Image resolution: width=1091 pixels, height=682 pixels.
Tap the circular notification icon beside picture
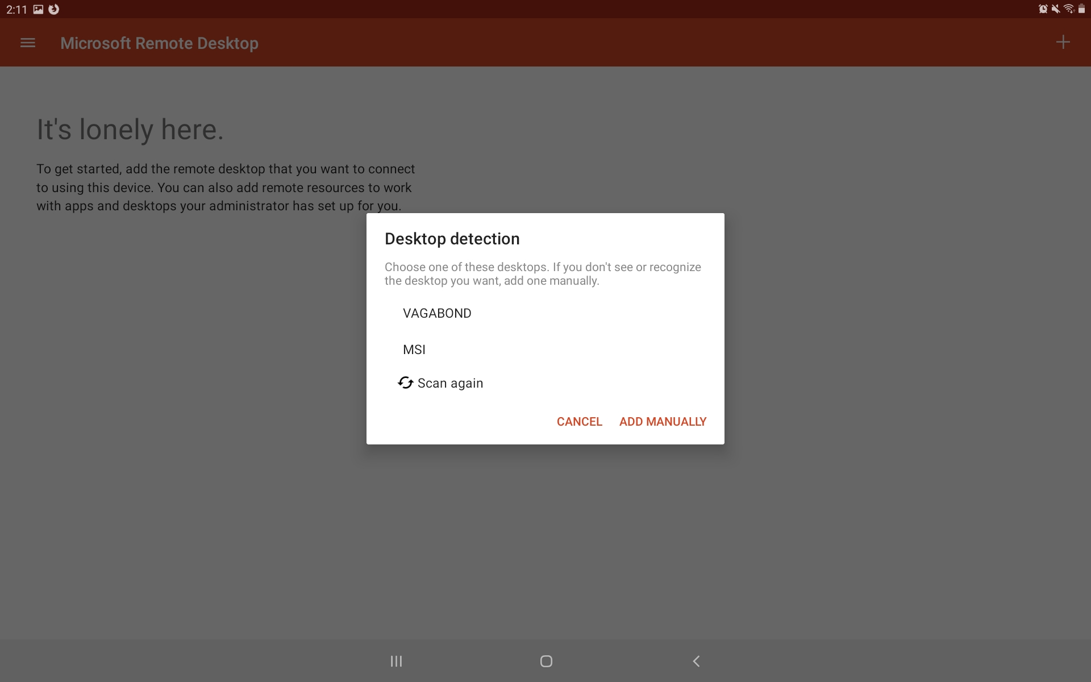click(54, 9)
